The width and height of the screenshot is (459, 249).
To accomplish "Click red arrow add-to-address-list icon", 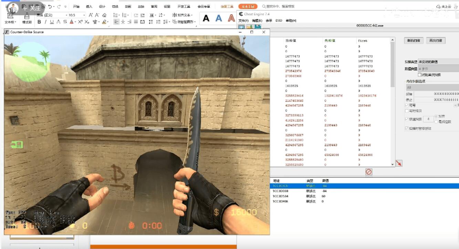I will pos(399,163).
